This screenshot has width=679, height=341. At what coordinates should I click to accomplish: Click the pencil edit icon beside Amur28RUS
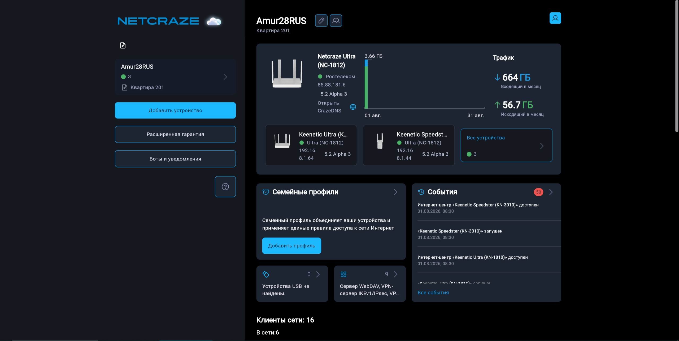coord(321,21)
